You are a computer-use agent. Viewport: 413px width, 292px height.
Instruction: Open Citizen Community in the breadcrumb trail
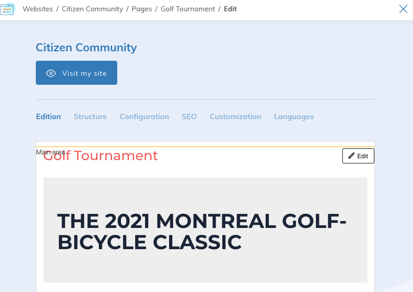tap(92, 9)
